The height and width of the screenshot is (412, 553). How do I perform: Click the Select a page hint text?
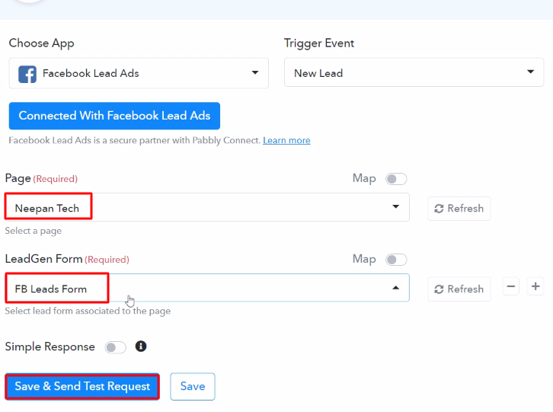(x=34, y=231)
